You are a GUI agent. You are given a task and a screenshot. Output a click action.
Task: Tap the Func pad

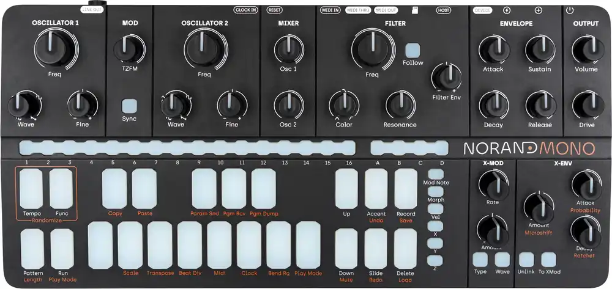click(61, 189)
